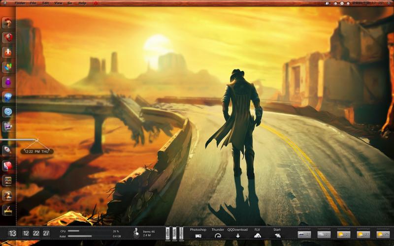Launch the game character dock icon

(x=8, y=195)
